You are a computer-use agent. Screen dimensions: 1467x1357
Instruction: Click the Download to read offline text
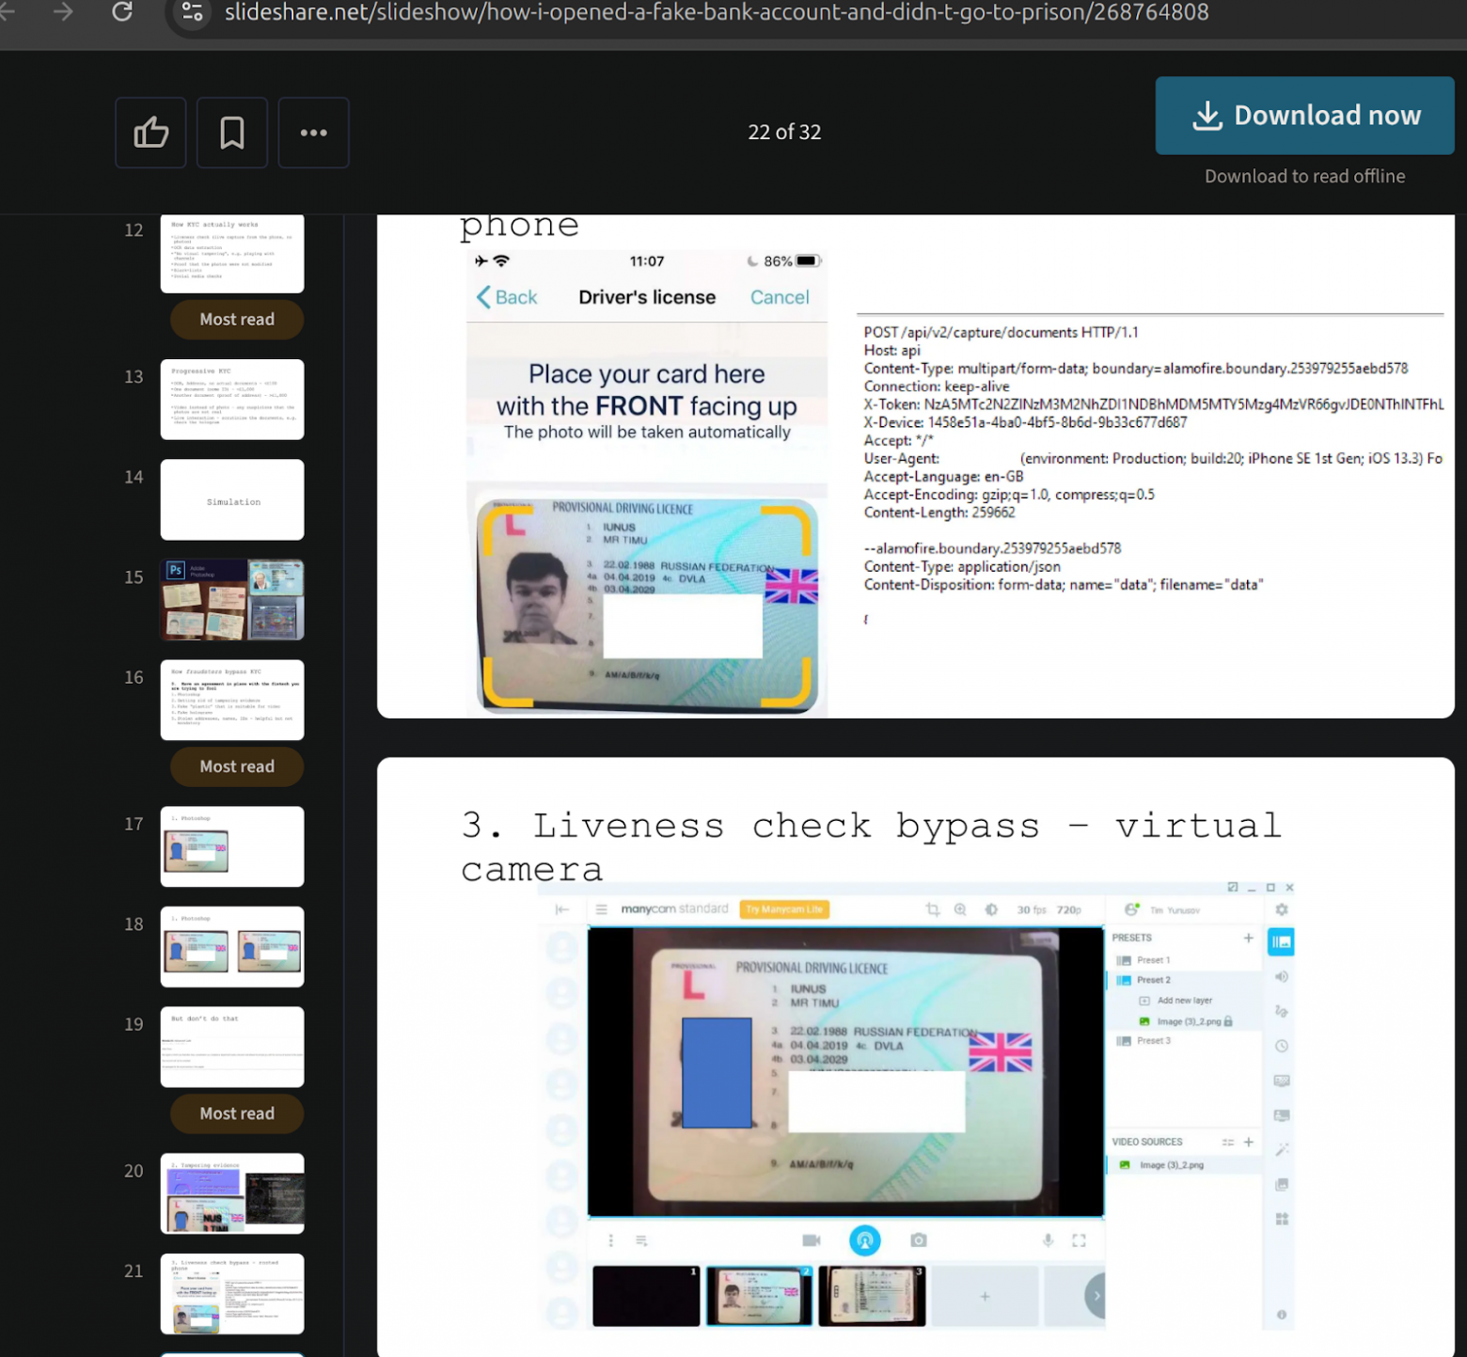1304,177
